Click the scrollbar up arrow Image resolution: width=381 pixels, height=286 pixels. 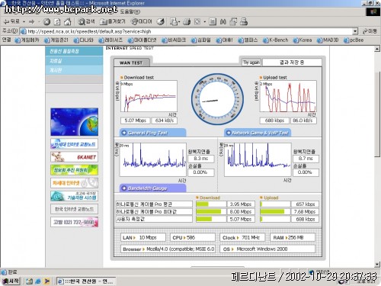pyautogui.click(x=377, y=49)
